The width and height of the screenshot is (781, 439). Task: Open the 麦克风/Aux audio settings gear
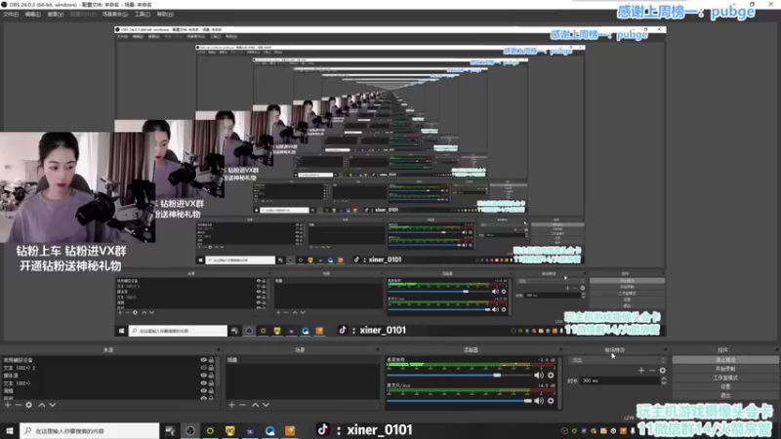551,401
